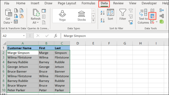This screenshot has width=169, height=95.
Task: Select cell containing Peter Parker
Action: (x=23, y=90)
